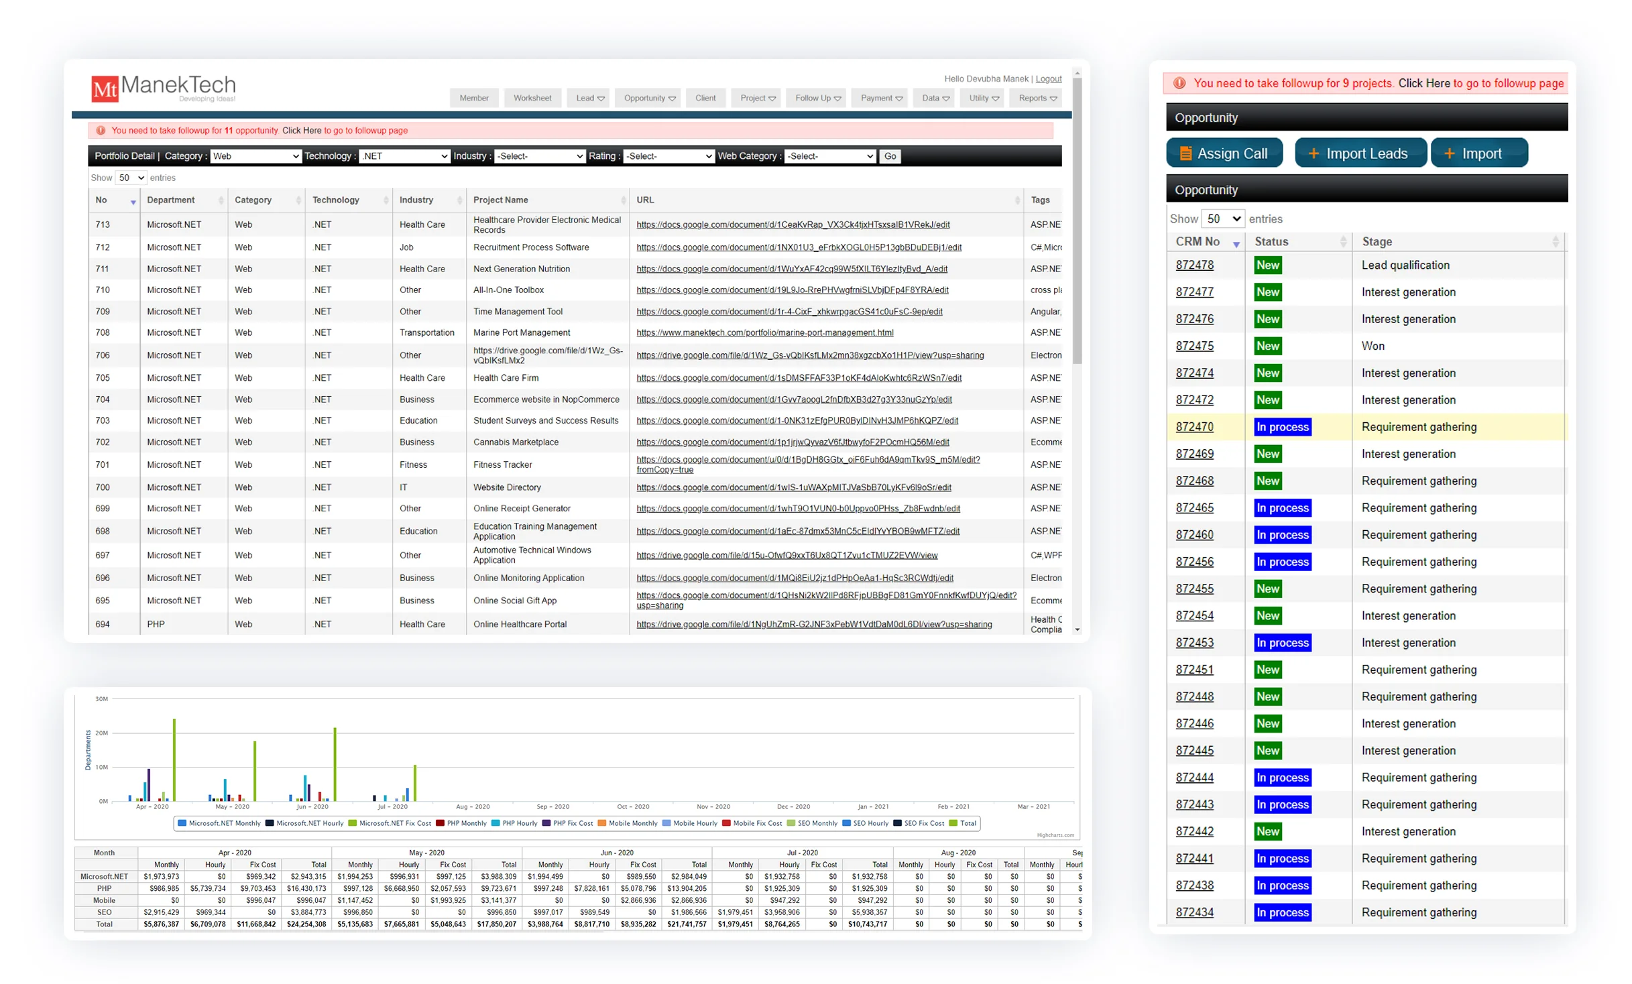The height and width of the screenshot is (984, 1632).
Task: Click Here link in opportunity followup banner
Action: [x=302, y=131]
